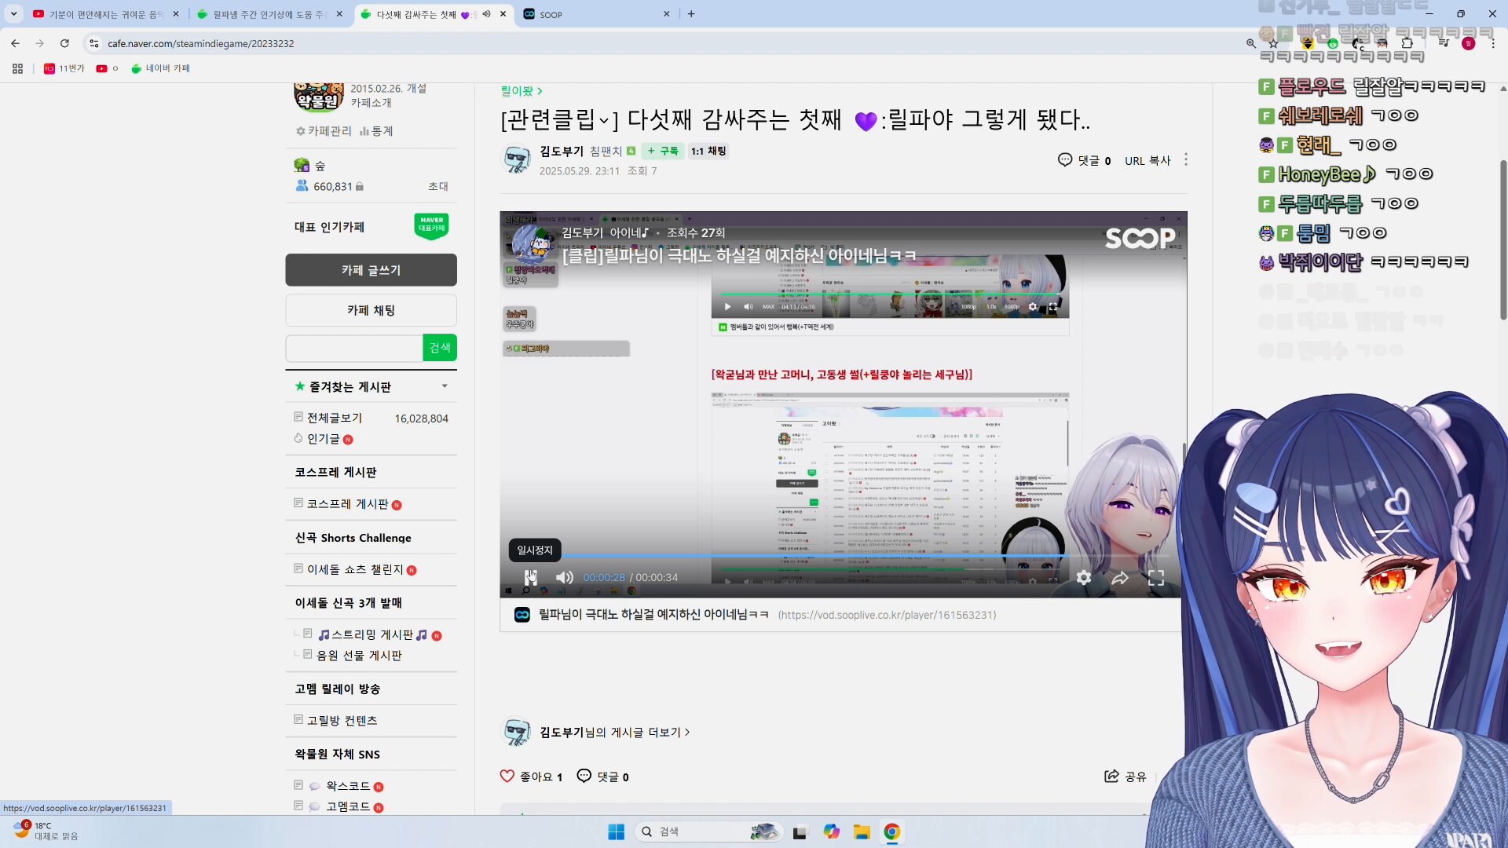Pause the video with the pause button
This screenshot has width=1508, height=848.
point(531,577)
